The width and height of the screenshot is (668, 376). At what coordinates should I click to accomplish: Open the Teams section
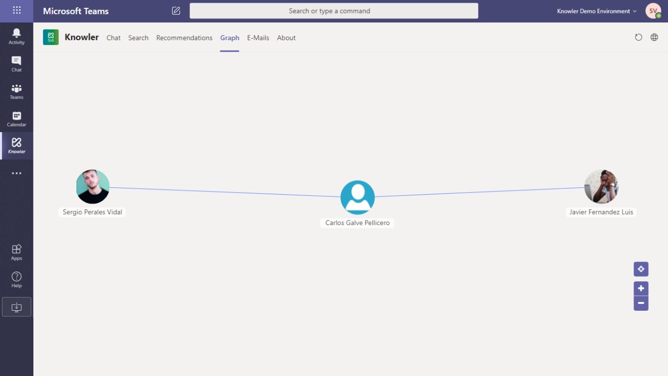click(x=17, y=91)
